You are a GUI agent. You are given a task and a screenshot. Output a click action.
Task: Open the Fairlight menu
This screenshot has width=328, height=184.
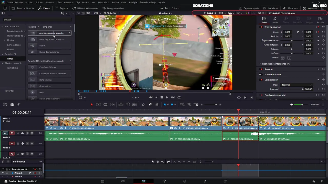(x=133, y=2)
